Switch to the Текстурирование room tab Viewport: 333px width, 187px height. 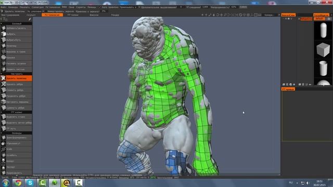10,15
